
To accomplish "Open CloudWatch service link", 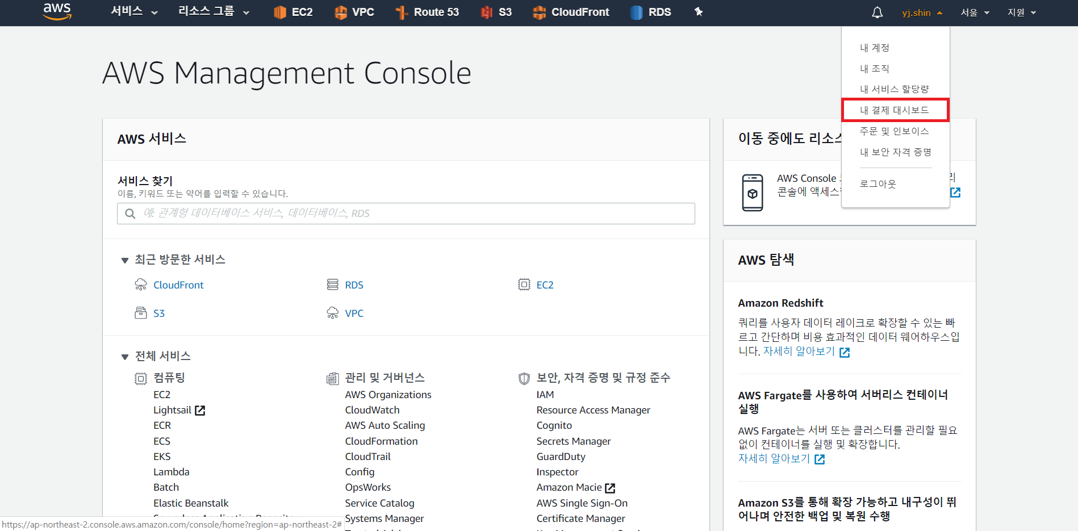I will tap(373, 410).
